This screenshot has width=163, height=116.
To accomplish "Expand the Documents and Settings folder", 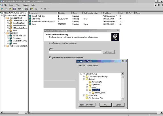I will [x=84, y=76].
